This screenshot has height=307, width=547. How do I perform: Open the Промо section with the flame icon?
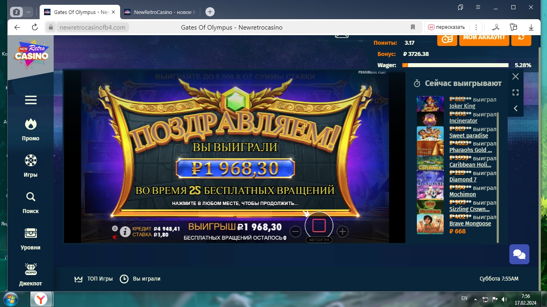[31, 130]
